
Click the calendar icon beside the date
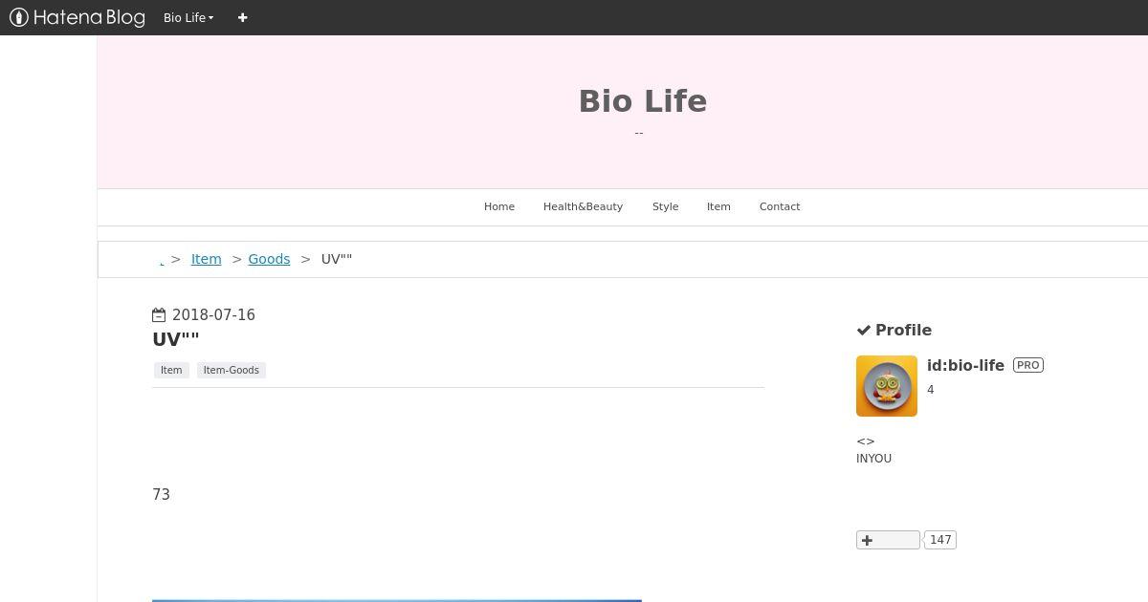tap(159, 314)
